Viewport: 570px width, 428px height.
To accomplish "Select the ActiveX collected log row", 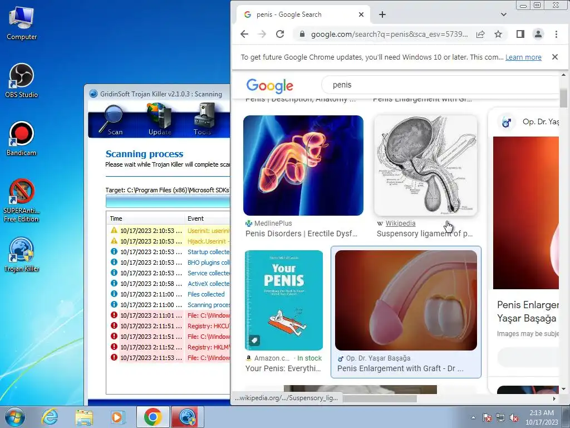I will (169, 283).
